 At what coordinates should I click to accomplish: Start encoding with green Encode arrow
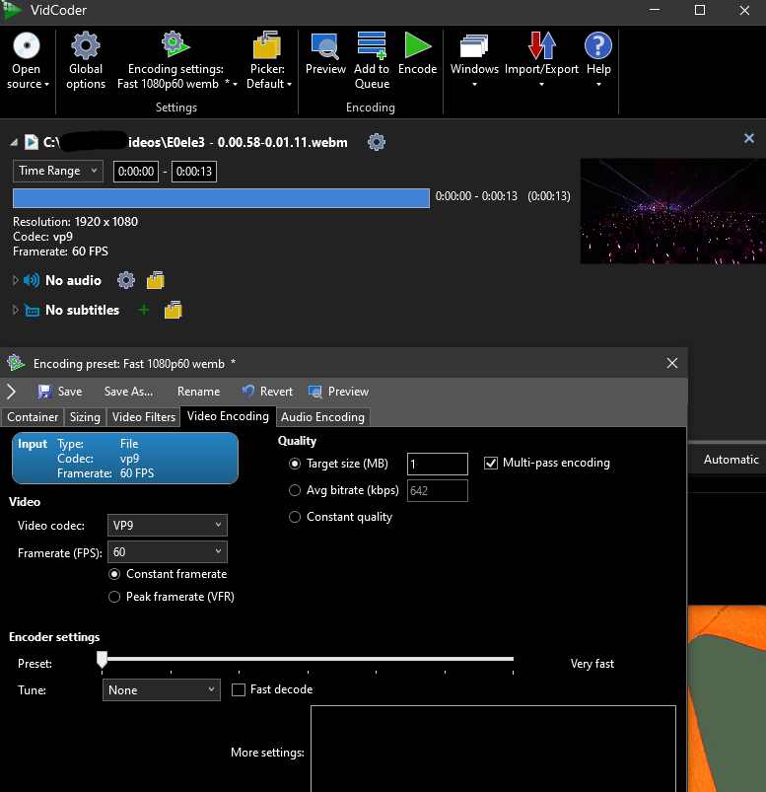(x=417, y=45)
